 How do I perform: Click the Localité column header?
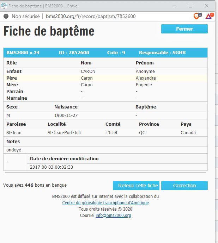[57, 124]
